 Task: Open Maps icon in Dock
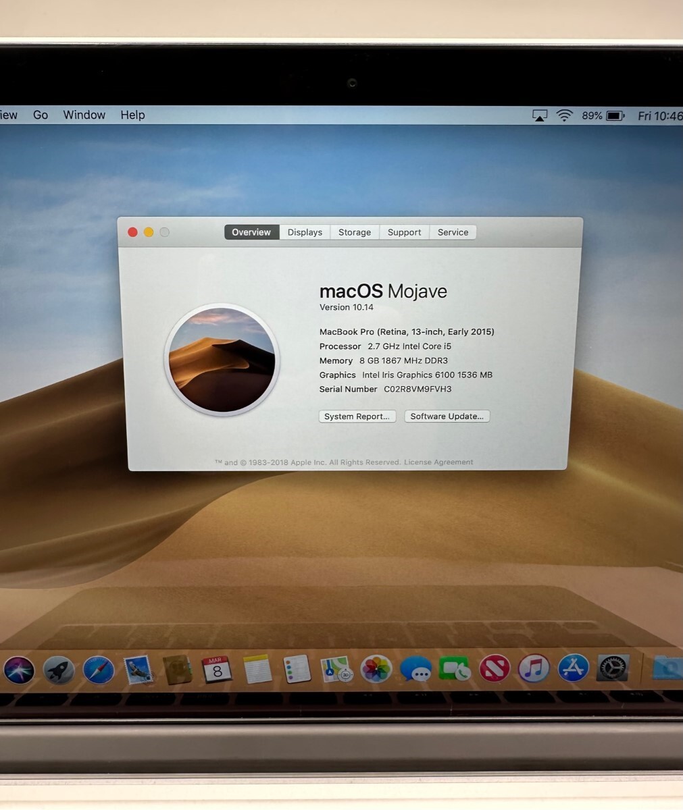[336, 670]
